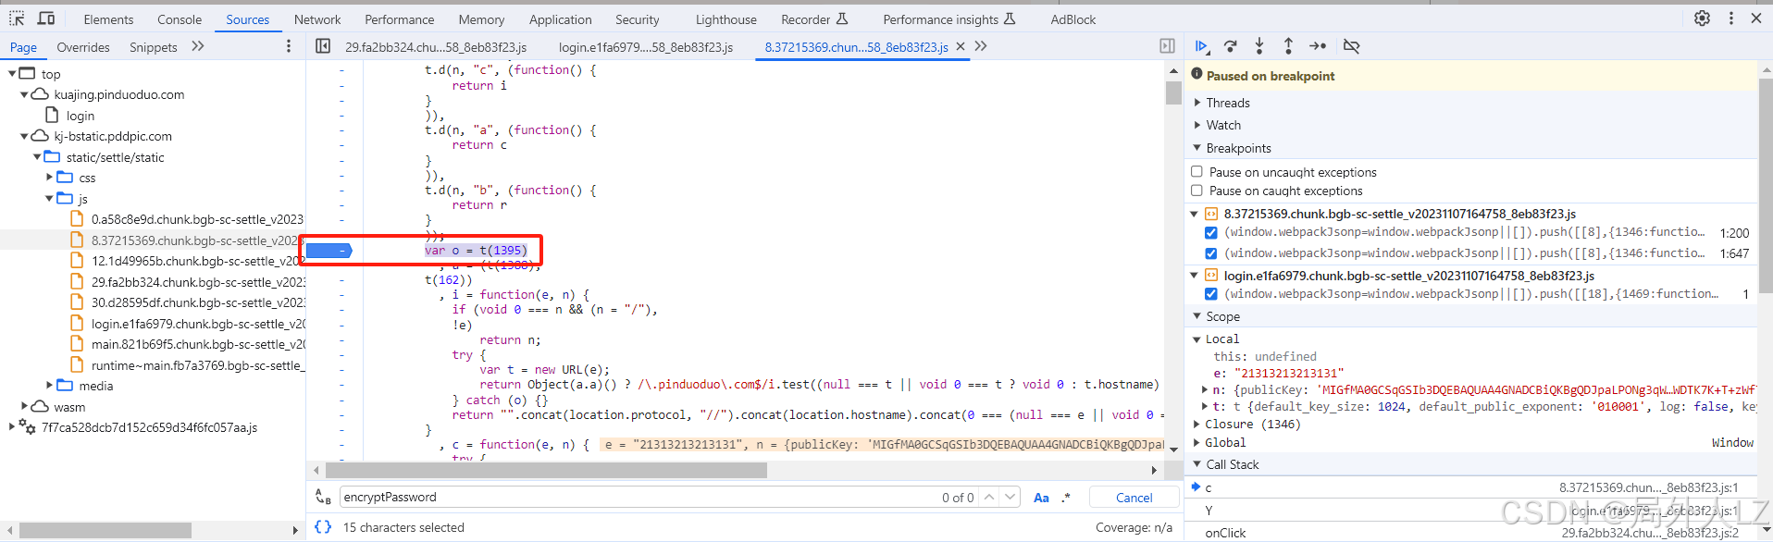Open DevTools settings gear
1773x542 pixels.
coord(1702,18)
